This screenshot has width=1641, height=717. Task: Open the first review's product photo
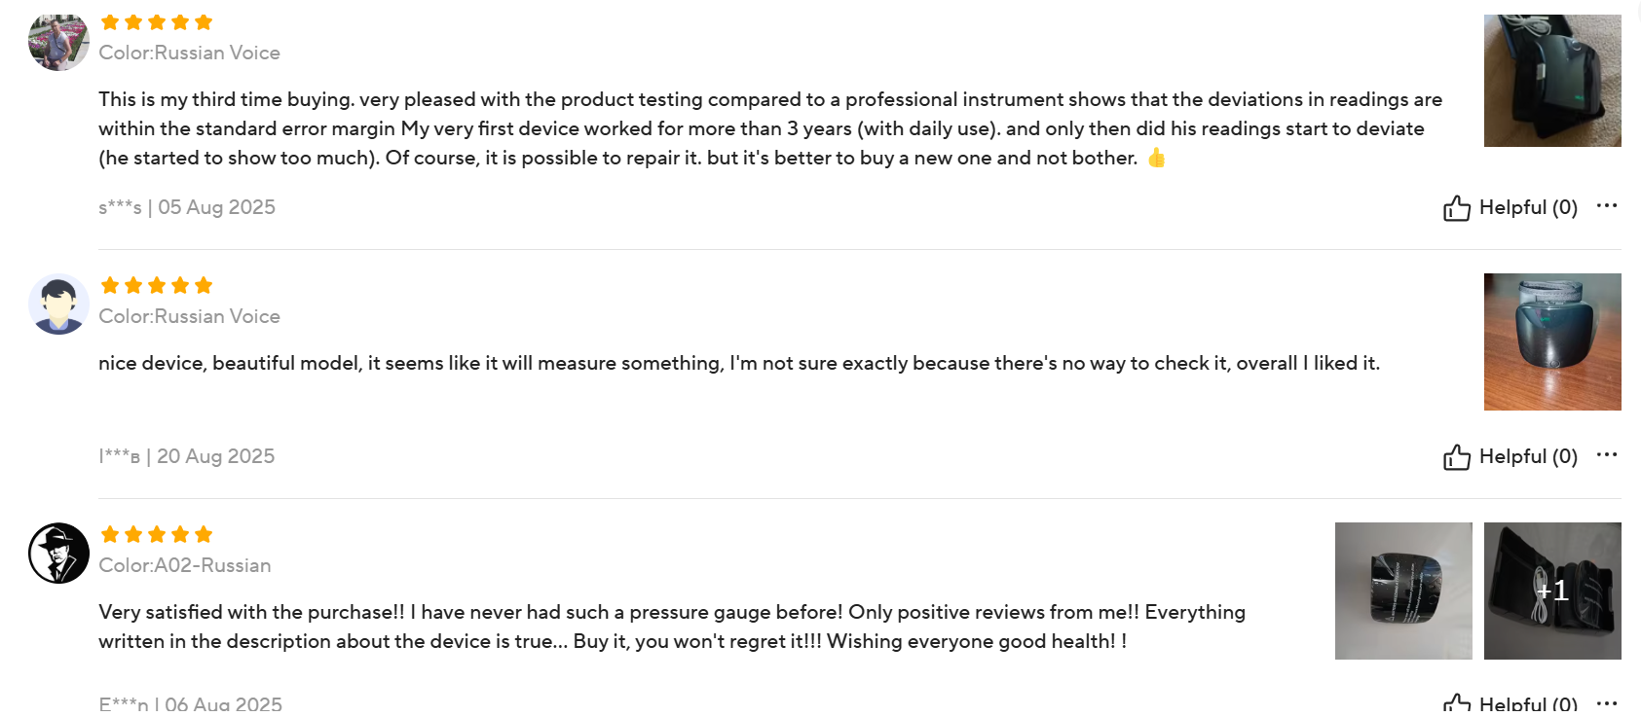click(1552, 81)
